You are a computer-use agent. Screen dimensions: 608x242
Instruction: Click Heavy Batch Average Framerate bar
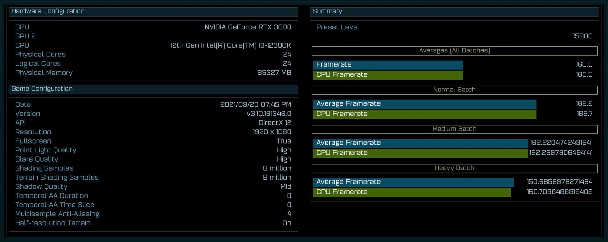(x=413, y=182)
